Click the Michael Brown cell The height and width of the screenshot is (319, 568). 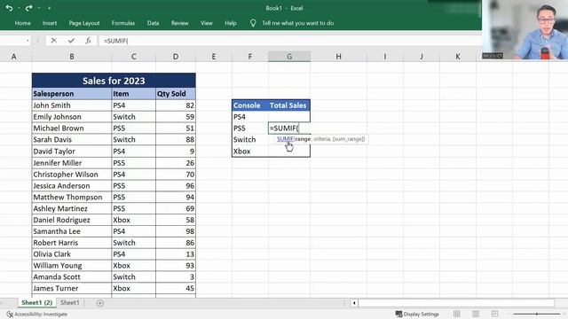click(72, 128)
